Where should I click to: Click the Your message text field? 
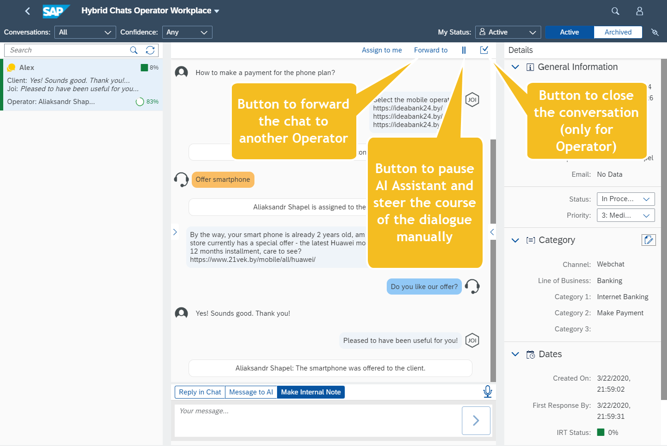tap(318, 420)
